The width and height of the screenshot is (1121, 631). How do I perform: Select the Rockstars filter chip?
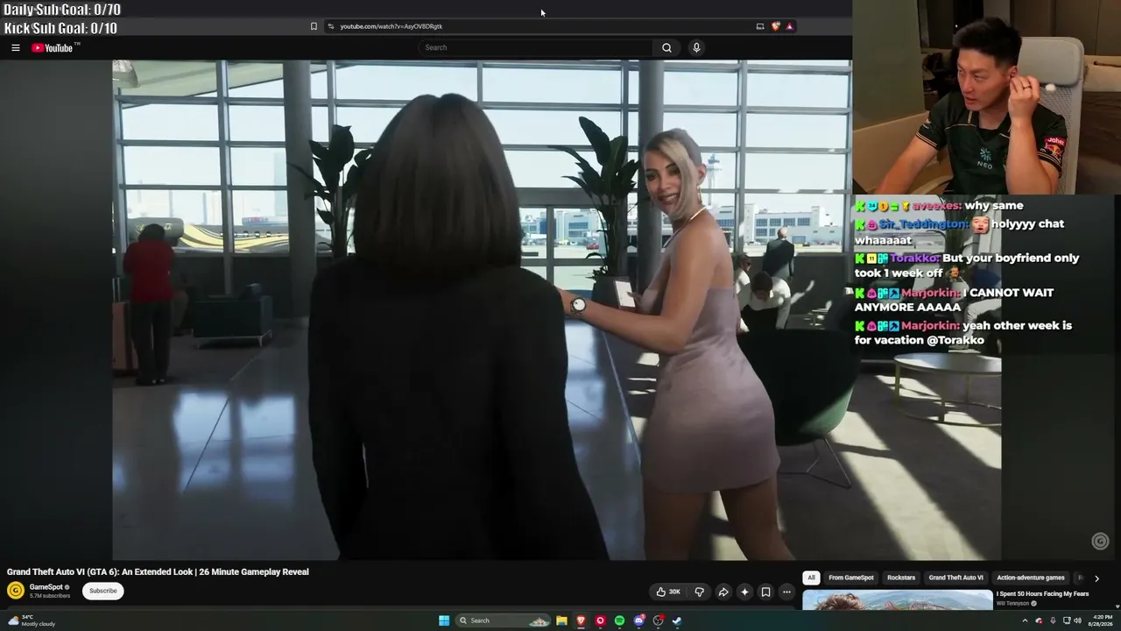coord(901,578)
